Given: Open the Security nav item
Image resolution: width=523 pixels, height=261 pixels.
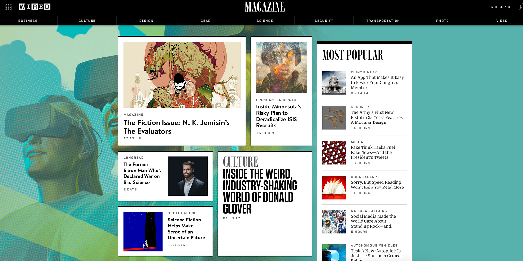Looking at the screenshot, I should click(324, 21).
